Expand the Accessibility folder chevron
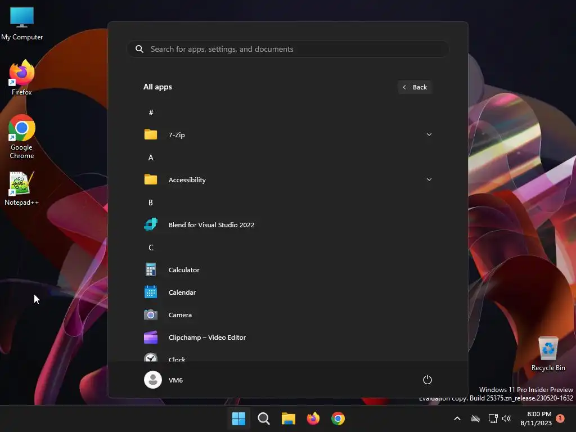Viewport: 576px width, 432px height. coord(429,179)
